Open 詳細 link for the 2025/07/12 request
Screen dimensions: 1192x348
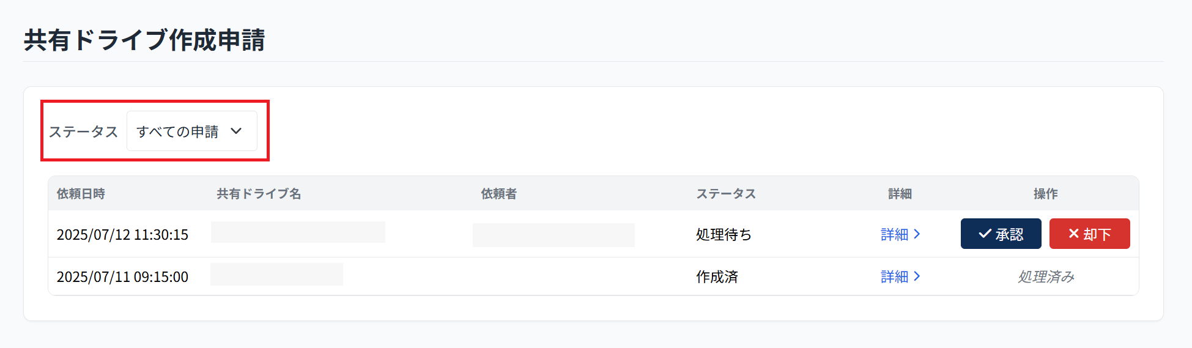pyautogui.click(x=895, y=234)
